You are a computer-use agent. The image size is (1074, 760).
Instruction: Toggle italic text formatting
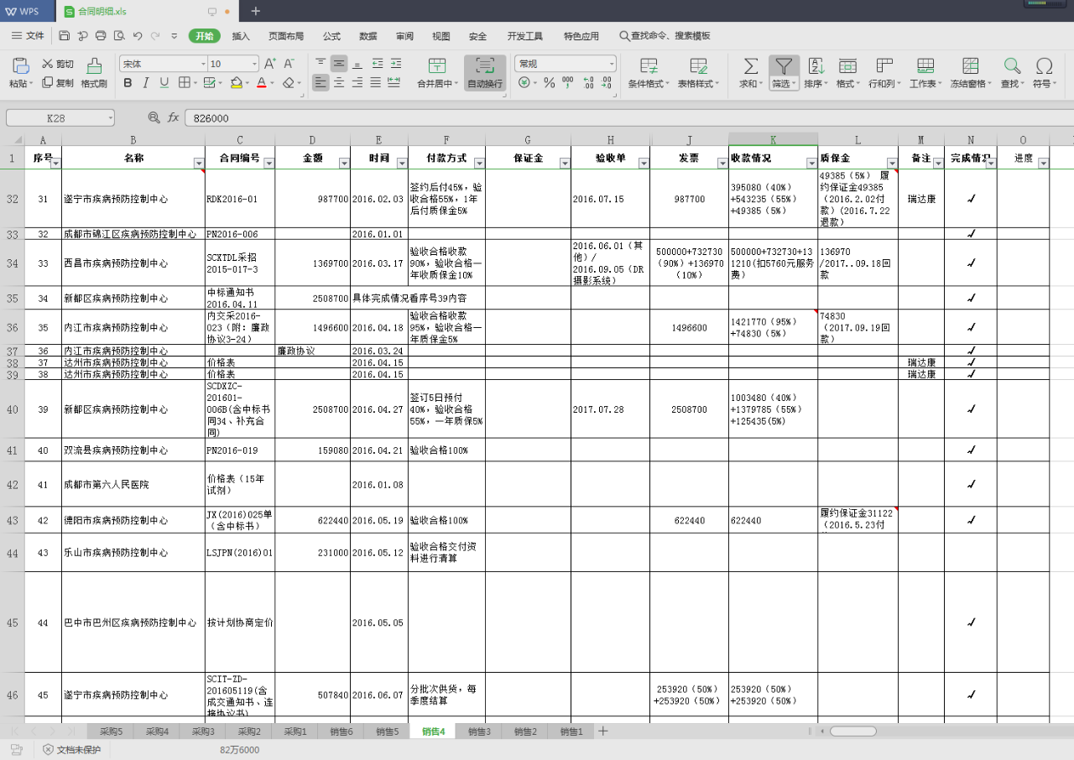(146, 83)
